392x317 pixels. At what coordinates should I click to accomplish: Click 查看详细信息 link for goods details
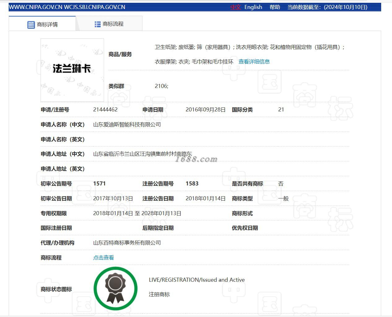254,62
